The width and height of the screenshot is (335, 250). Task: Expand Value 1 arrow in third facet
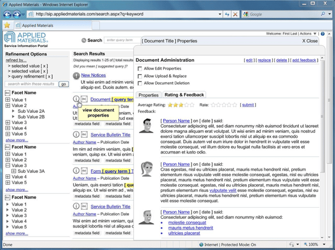coord(7,204)
